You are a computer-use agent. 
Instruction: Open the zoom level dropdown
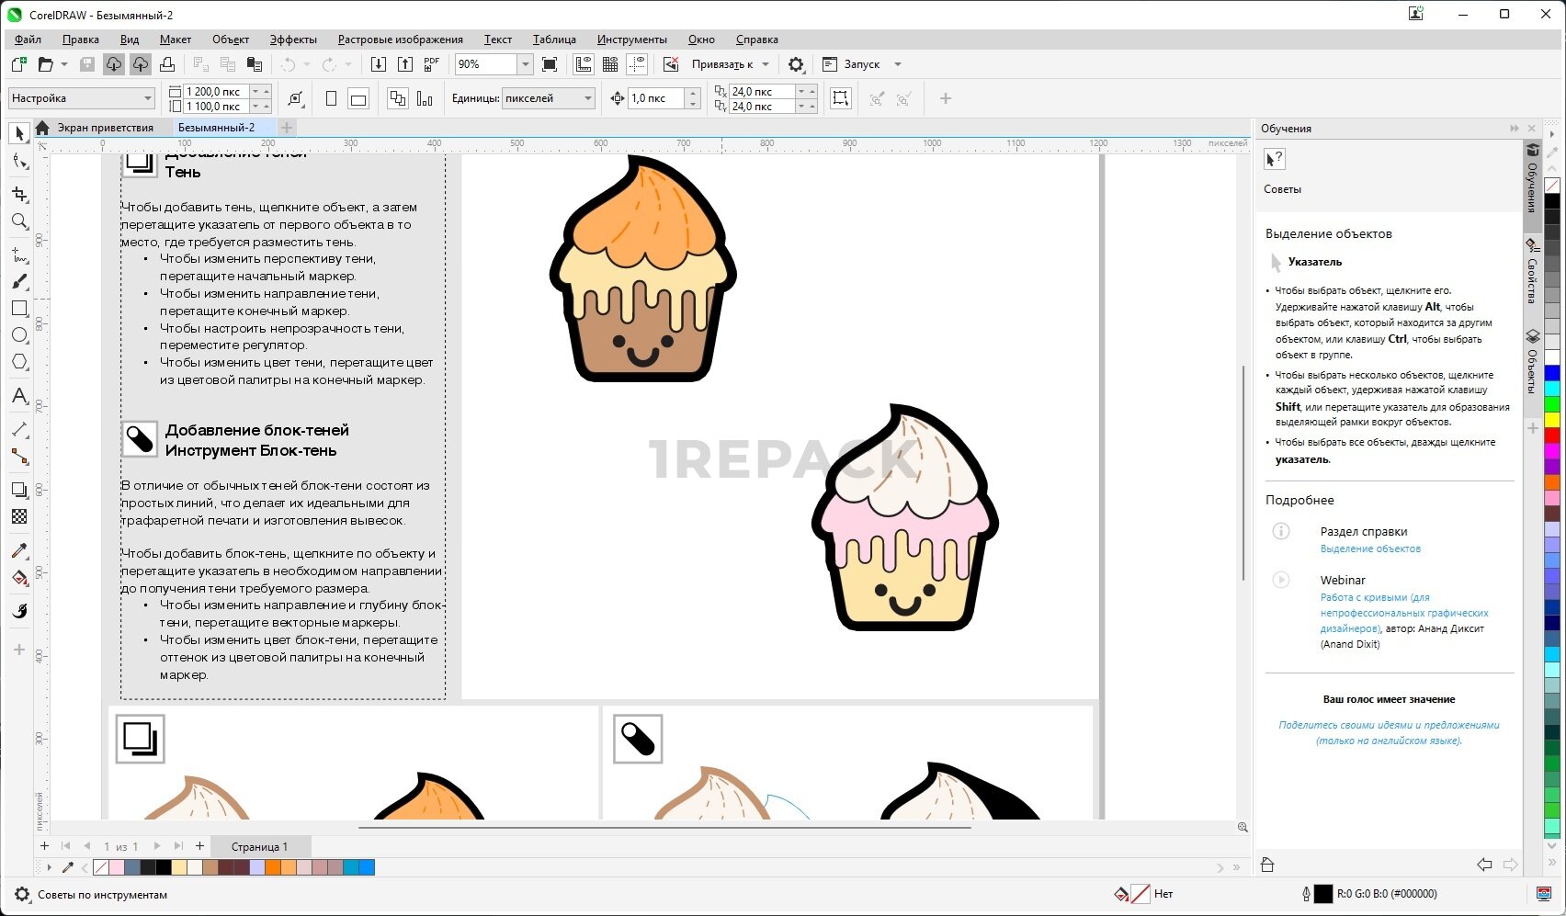click(x=526, y=64)
